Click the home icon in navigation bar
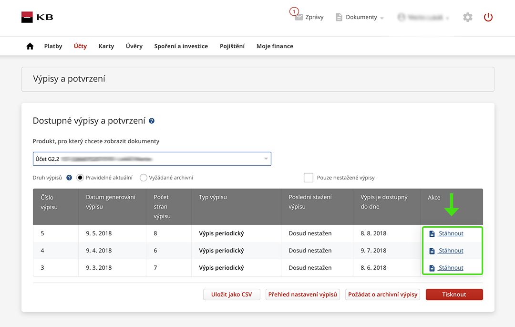The image size is (515, 327). click(30, 46)
